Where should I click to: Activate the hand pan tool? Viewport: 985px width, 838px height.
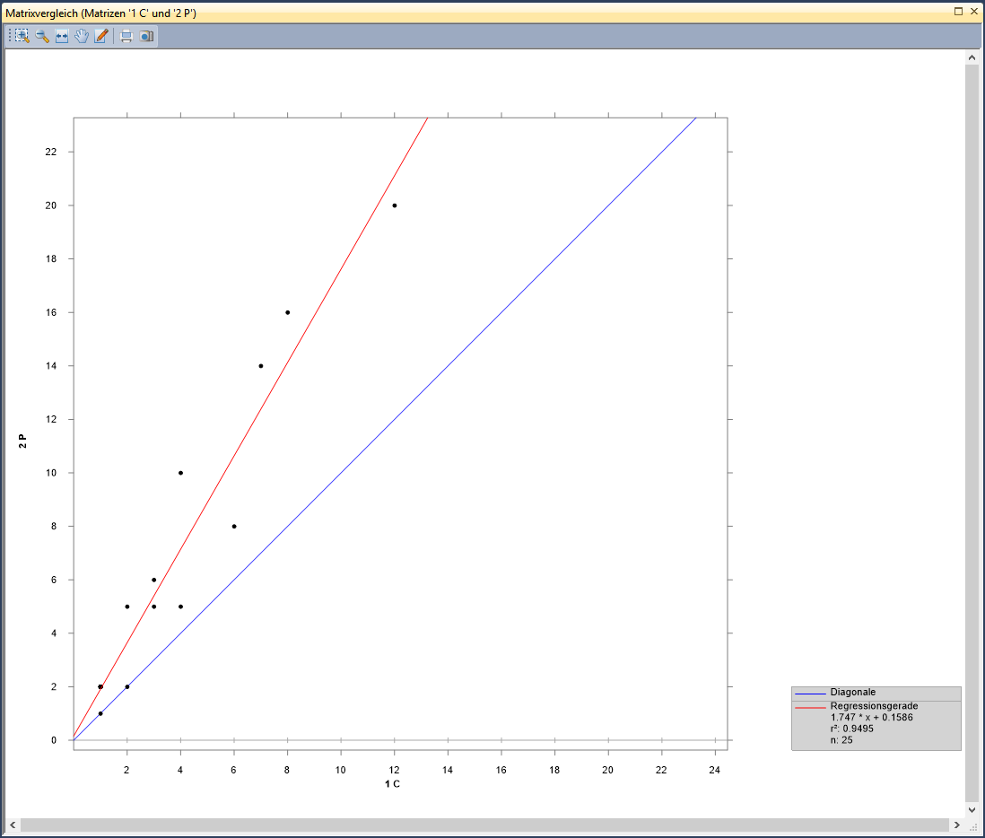tap(82, 36)
